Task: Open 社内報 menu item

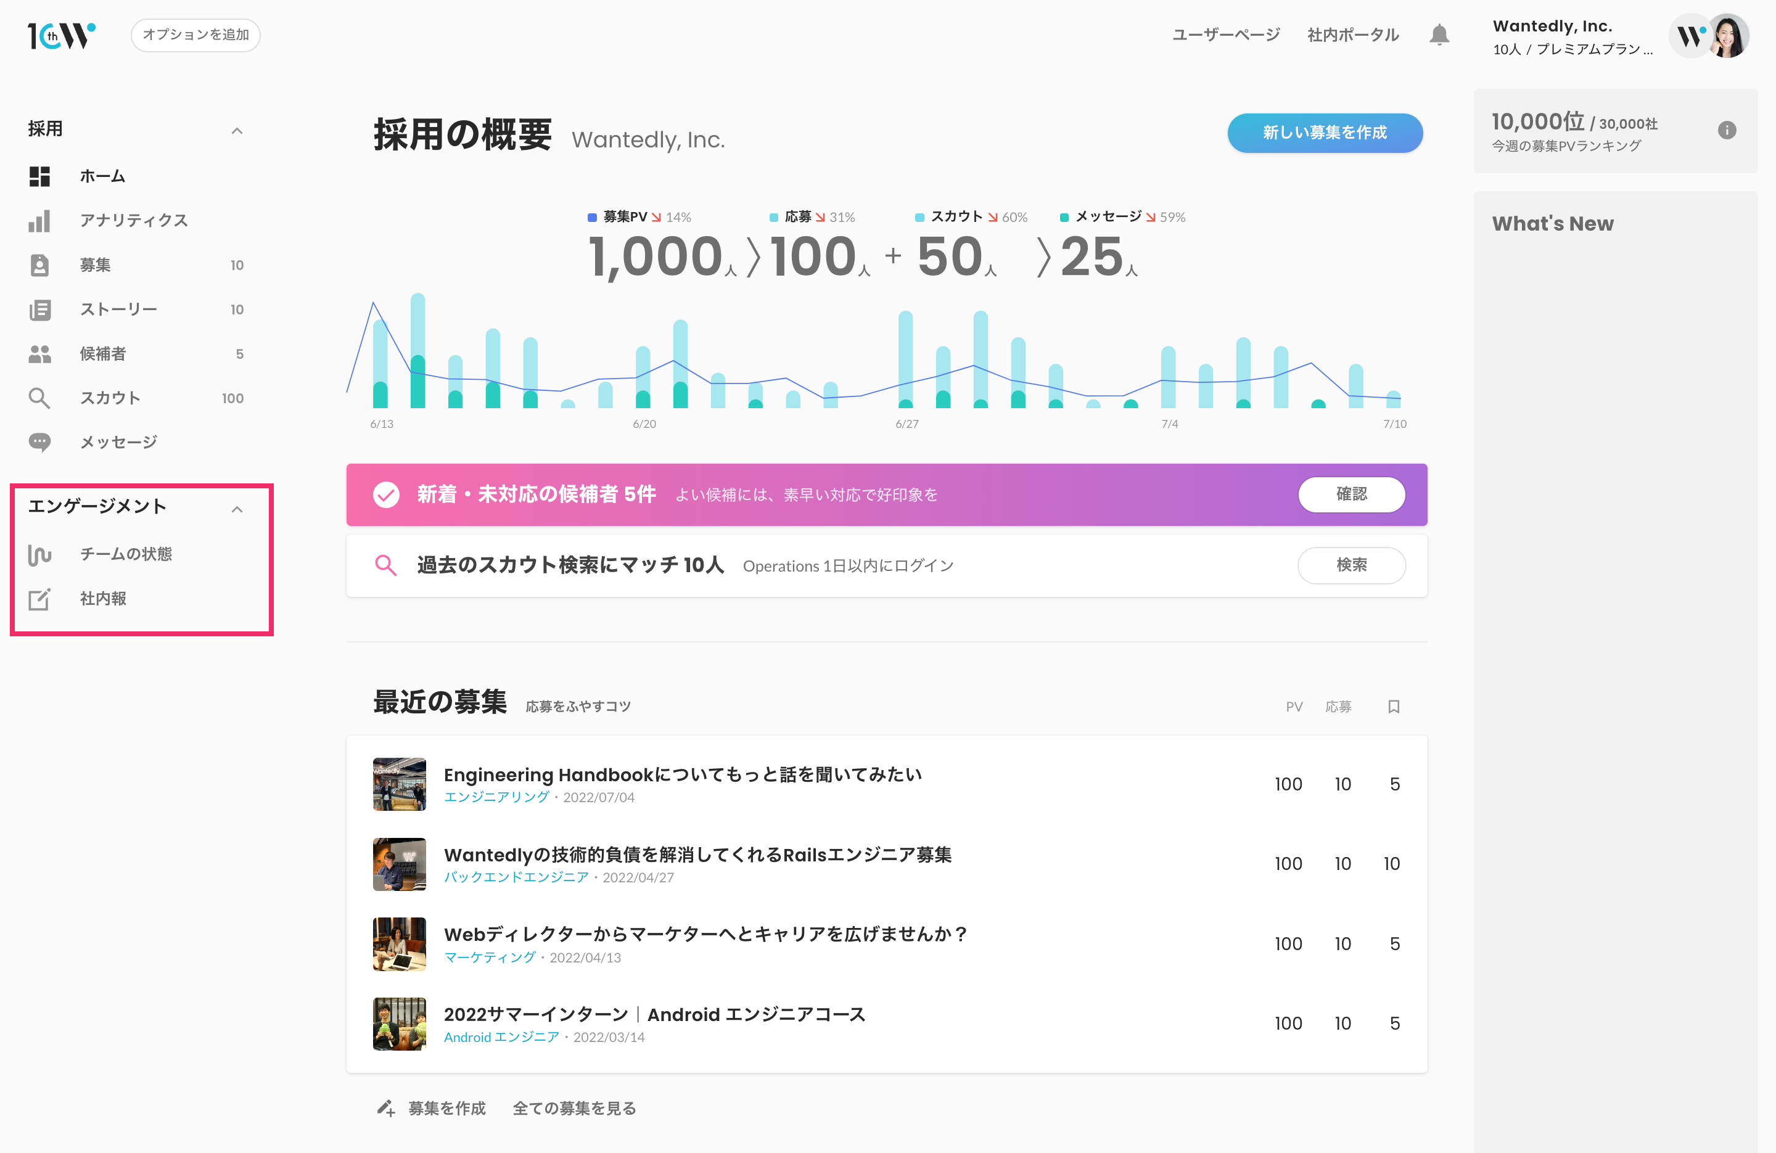Action: (103, 599)
